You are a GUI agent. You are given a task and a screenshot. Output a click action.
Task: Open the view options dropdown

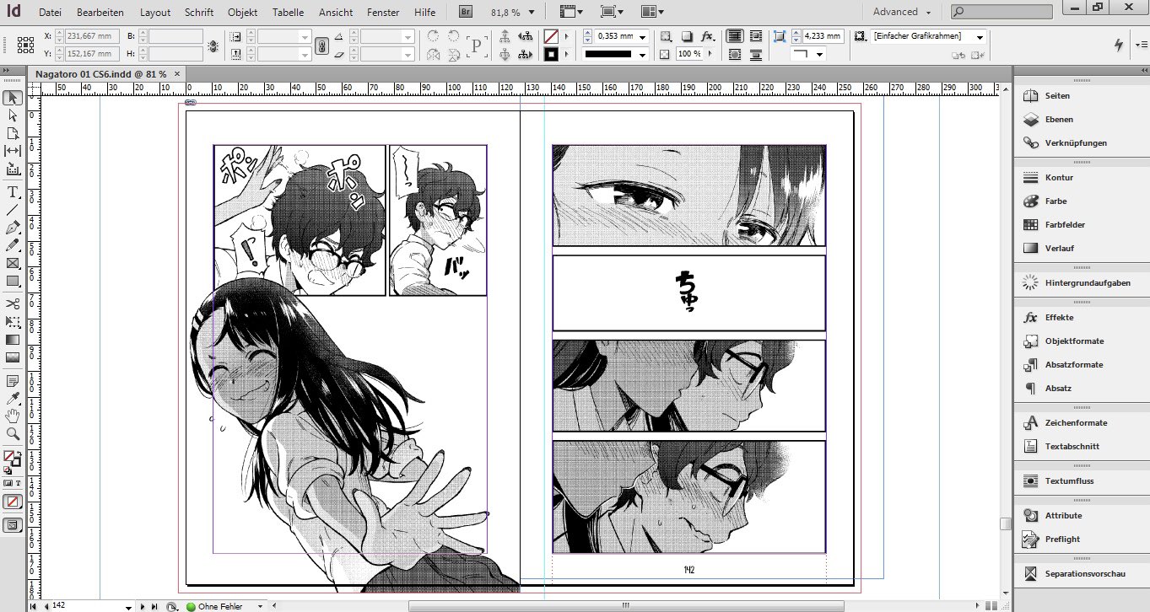tap(571, 12)
